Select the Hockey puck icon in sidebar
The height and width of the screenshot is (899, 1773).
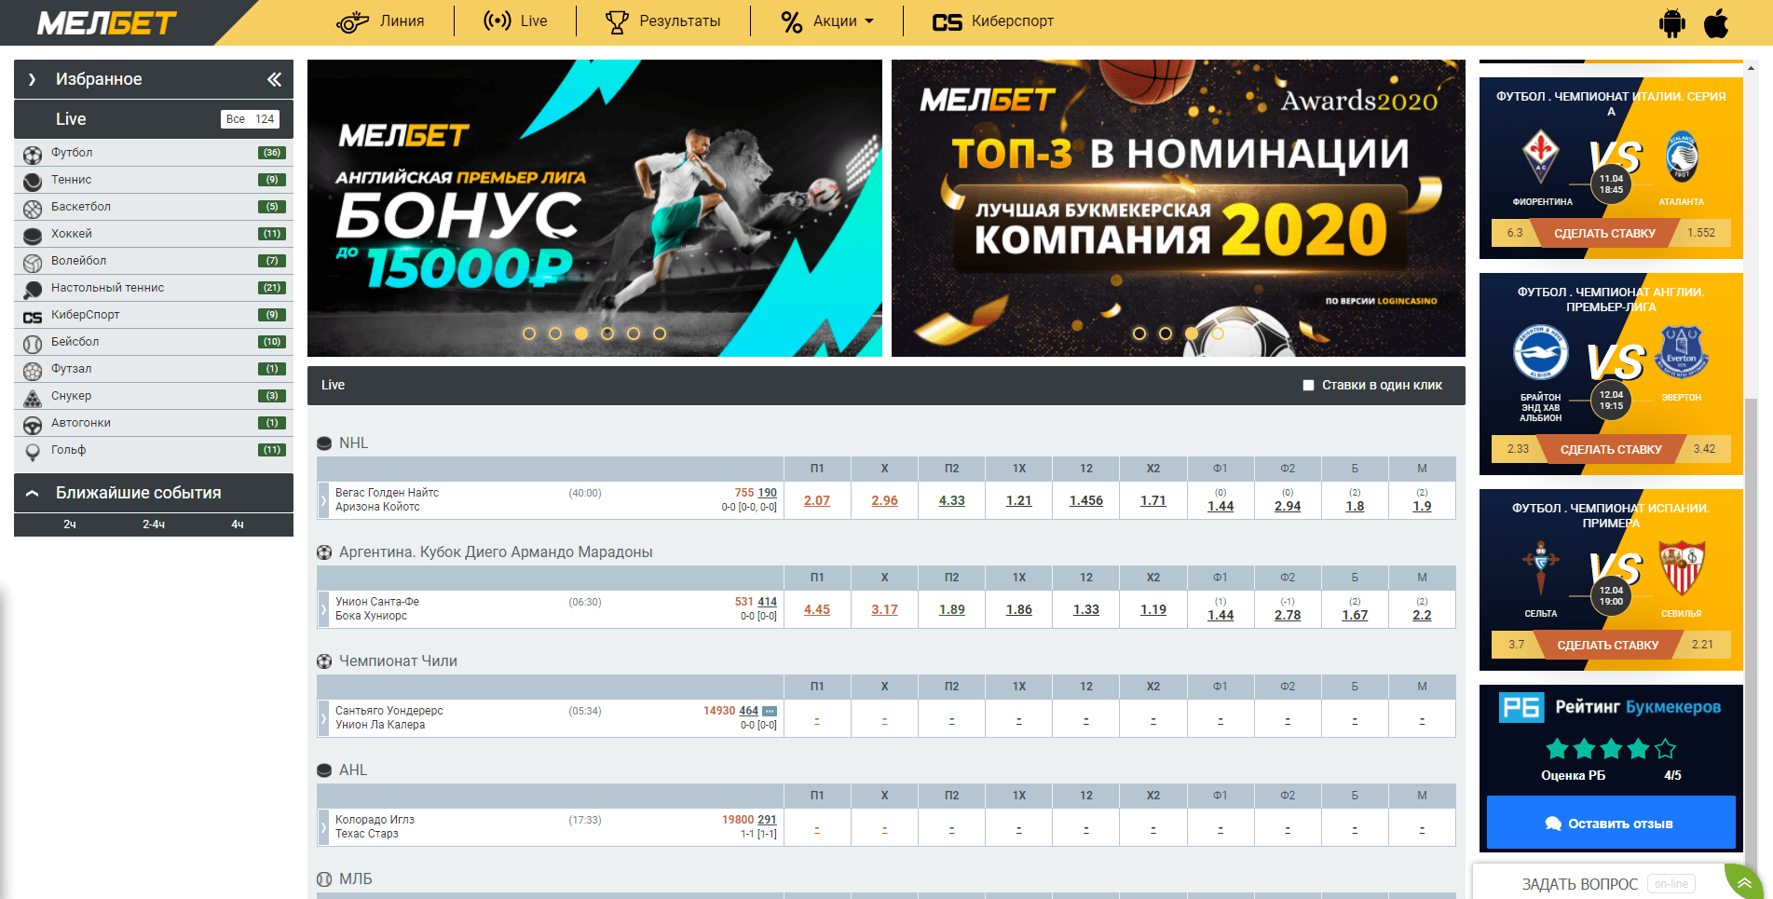pos(33,235)
